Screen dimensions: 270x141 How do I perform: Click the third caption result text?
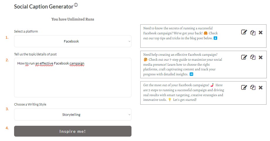[183, 92]
